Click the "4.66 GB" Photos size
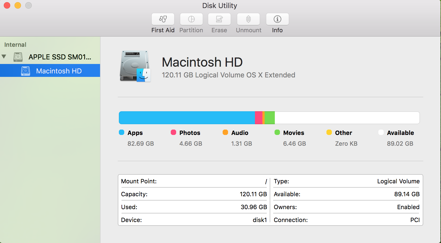Image resolution: width=441 pixels, height=243 pixels. pyautogui.click(x=191, y=144)
